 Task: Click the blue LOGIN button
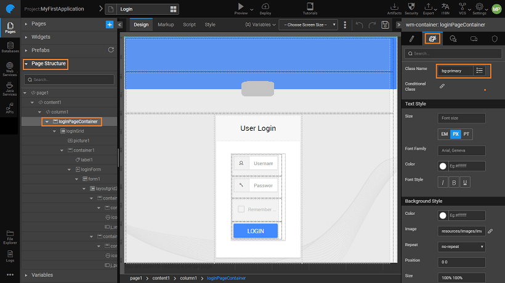click(x=255, y=231)
